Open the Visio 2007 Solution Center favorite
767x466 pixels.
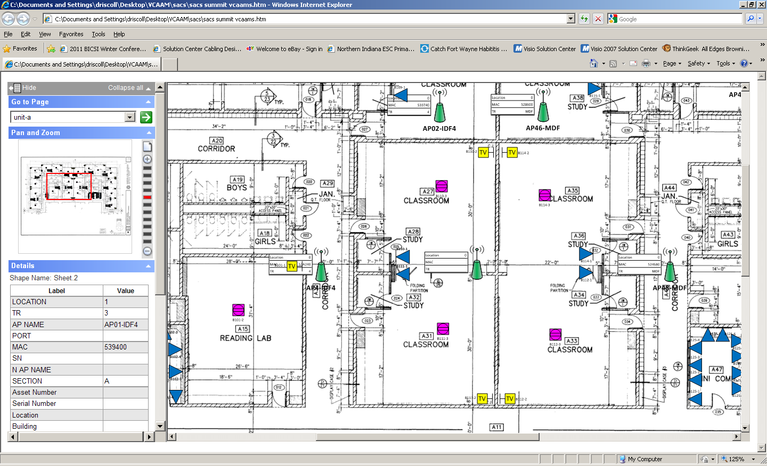click(x=619, y=48)
